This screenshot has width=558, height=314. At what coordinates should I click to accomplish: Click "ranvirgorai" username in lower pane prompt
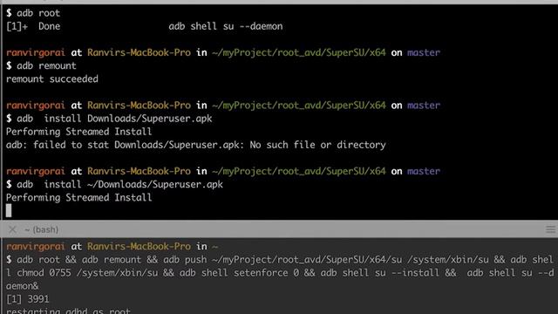coord(36,246)
